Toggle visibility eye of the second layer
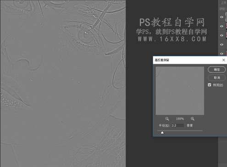The height and width of the screenshot is (167, 227). (x=221, y=26)
